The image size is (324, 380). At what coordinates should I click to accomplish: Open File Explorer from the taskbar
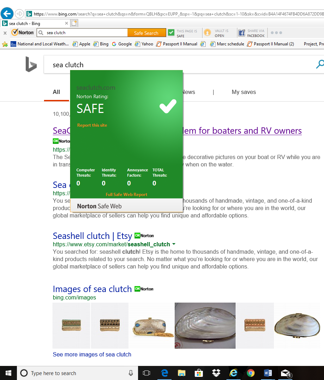click(181, 373)
